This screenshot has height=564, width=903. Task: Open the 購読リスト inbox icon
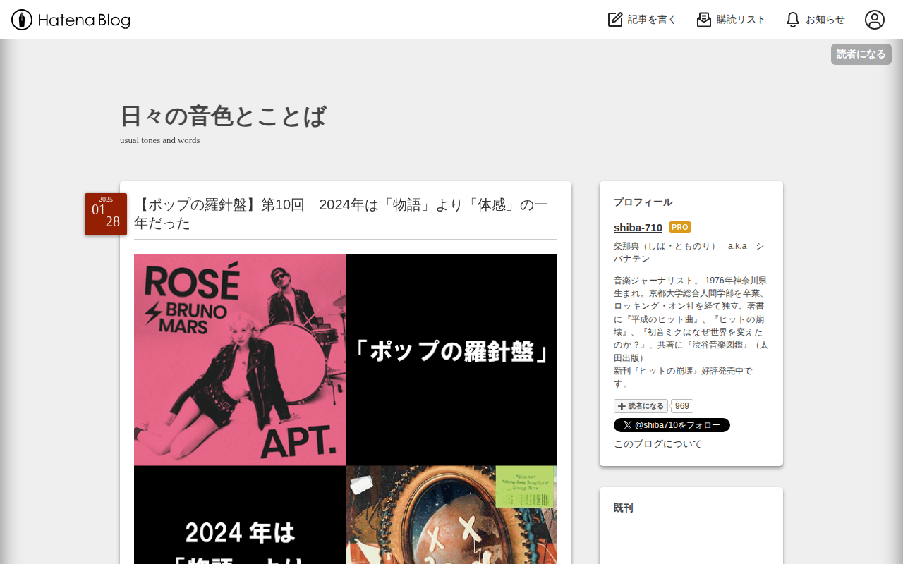pos(704,20)
